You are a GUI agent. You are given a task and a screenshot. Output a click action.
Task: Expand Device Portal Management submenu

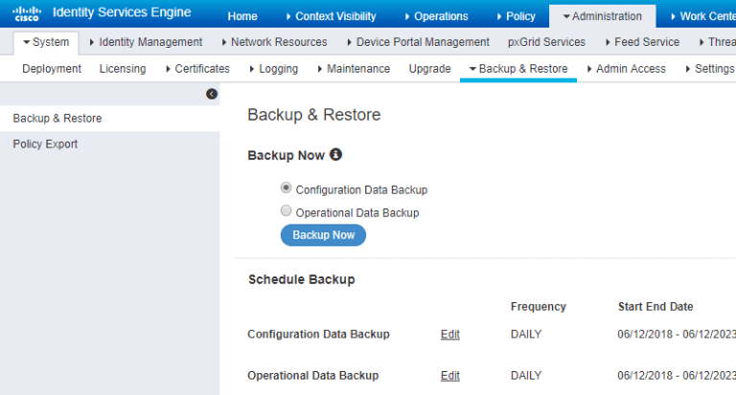418,42
